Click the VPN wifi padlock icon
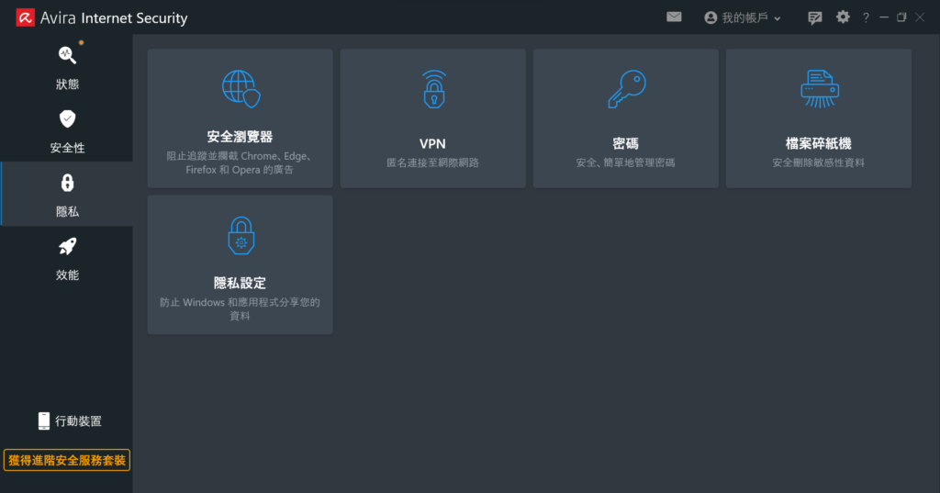Image resolution: width=940 pixels, height=493 pixels. tap(433, 89)
